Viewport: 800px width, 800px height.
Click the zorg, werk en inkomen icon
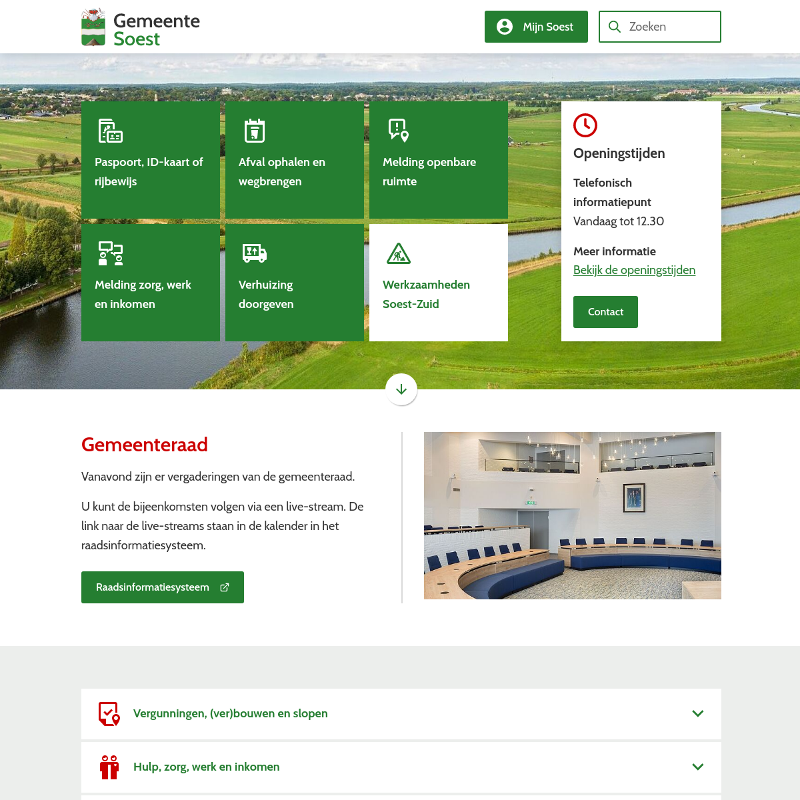[111, 253]
